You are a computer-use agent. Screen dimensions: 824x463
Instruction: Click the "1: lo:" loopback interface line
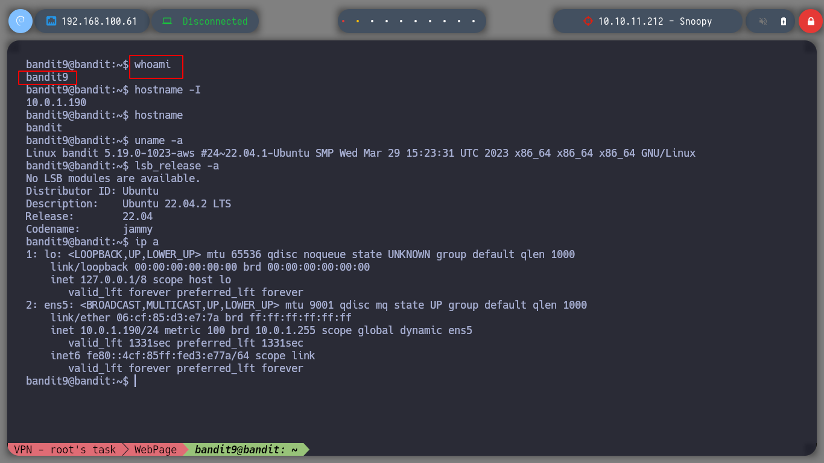tap(300, 254)
